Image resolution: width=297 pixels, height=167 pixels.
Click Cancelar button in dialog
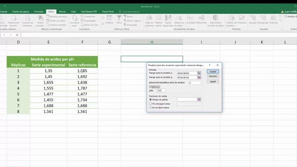click(x=213, y=76)
